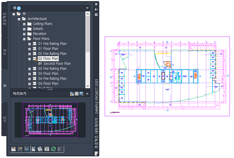Click the floor plan preview thumbnail

[x=50, y=120]
